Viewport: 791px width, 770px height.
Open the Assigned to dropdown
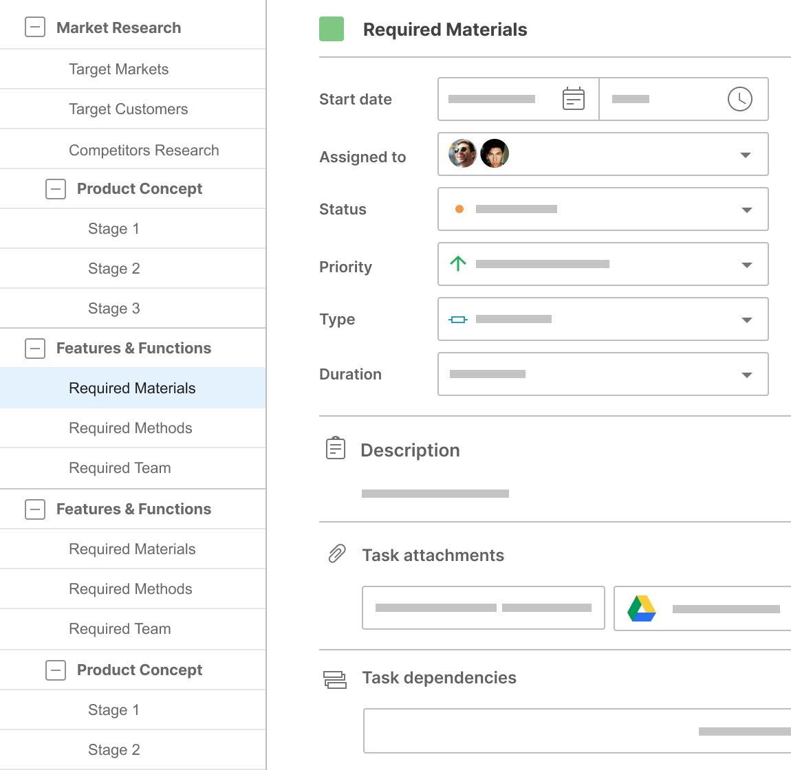point(745,154)
